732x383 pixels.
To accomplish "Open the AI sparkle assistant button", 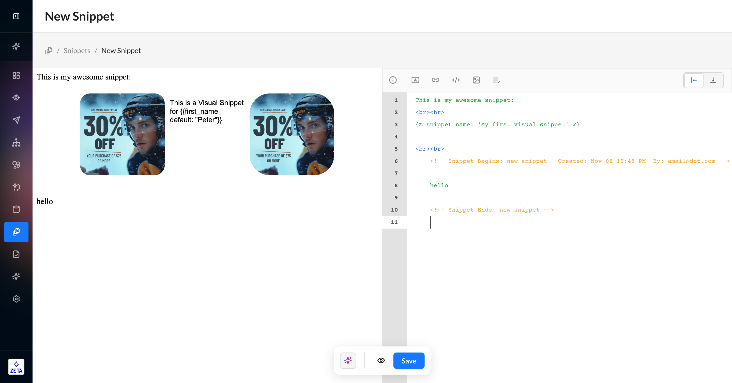I will 348,361.
